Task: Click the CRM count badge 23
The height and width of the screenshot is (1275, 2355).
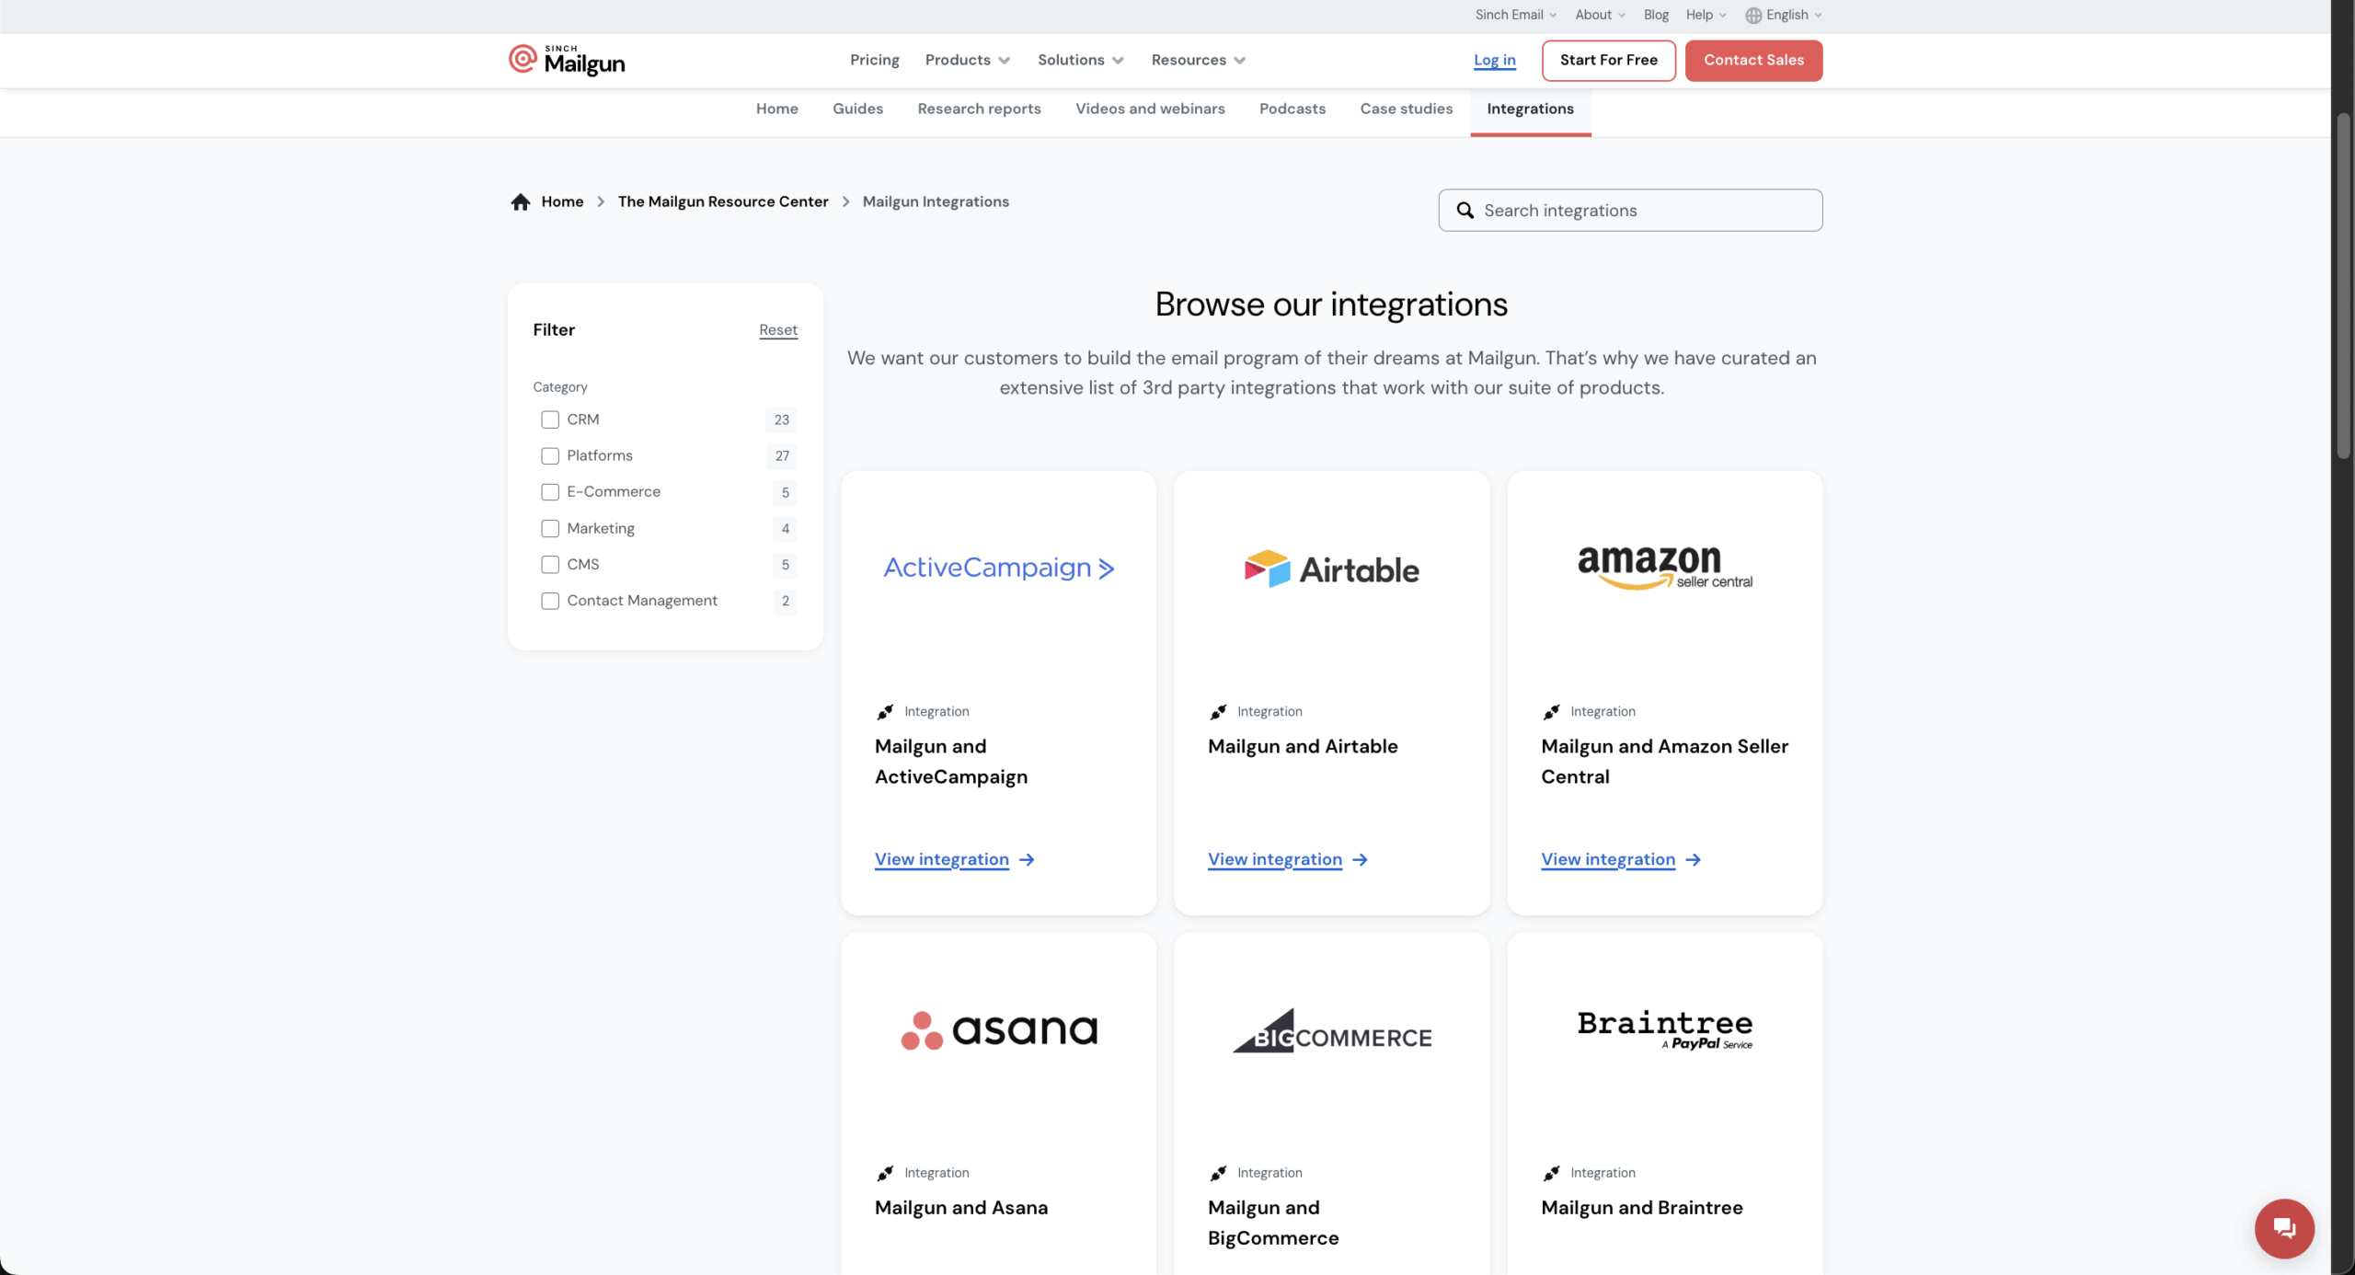Action: click(x=781, y=419)
